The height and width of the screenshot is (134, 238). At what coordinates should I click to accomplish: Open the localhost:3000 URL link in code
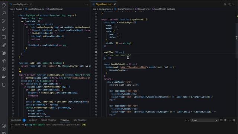(x=133, y=67)
